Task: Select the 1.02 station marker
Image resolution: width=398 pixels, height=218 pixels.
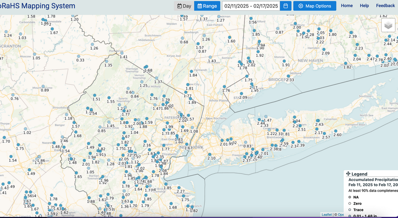Action: click(25, 129)
